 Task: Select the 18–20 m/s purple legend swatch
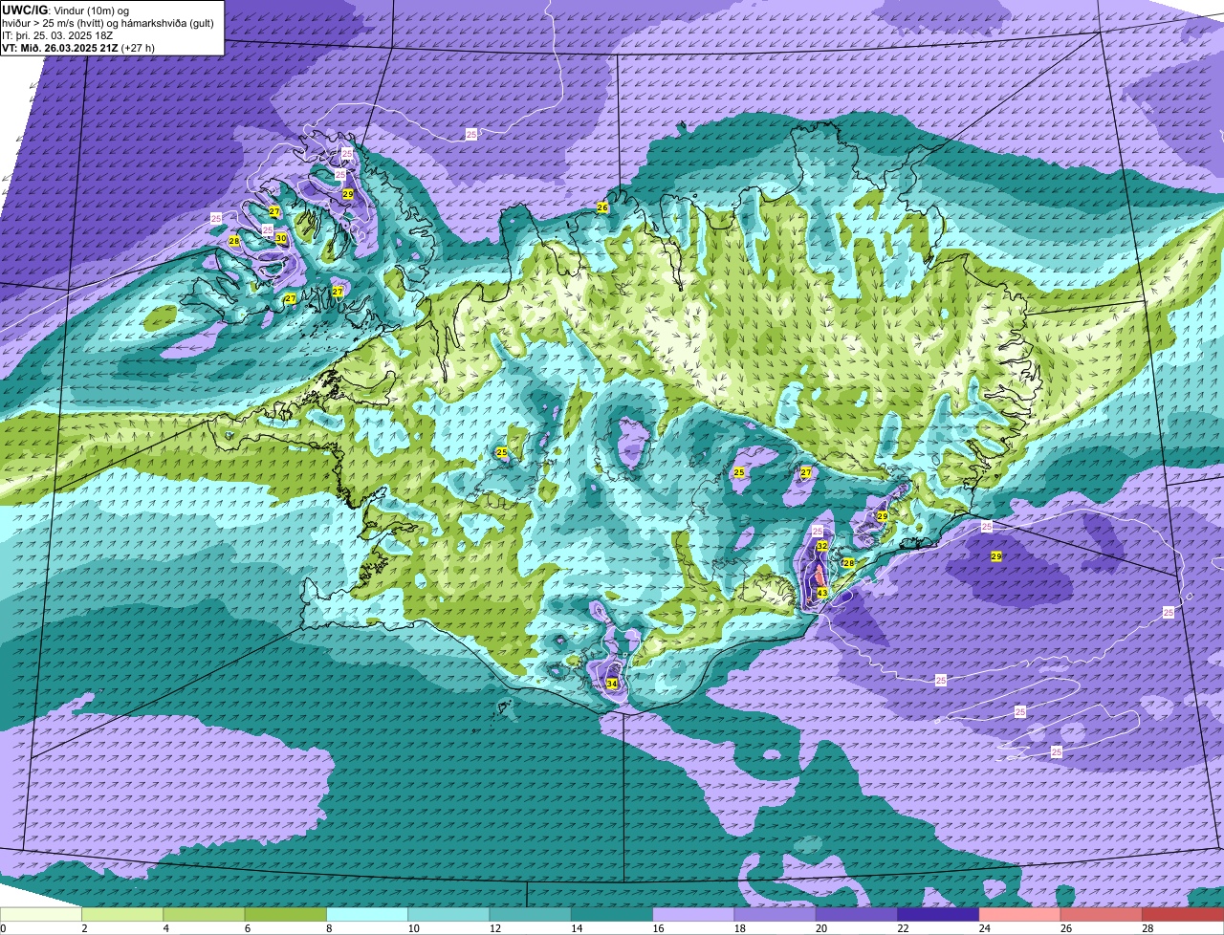776,914
